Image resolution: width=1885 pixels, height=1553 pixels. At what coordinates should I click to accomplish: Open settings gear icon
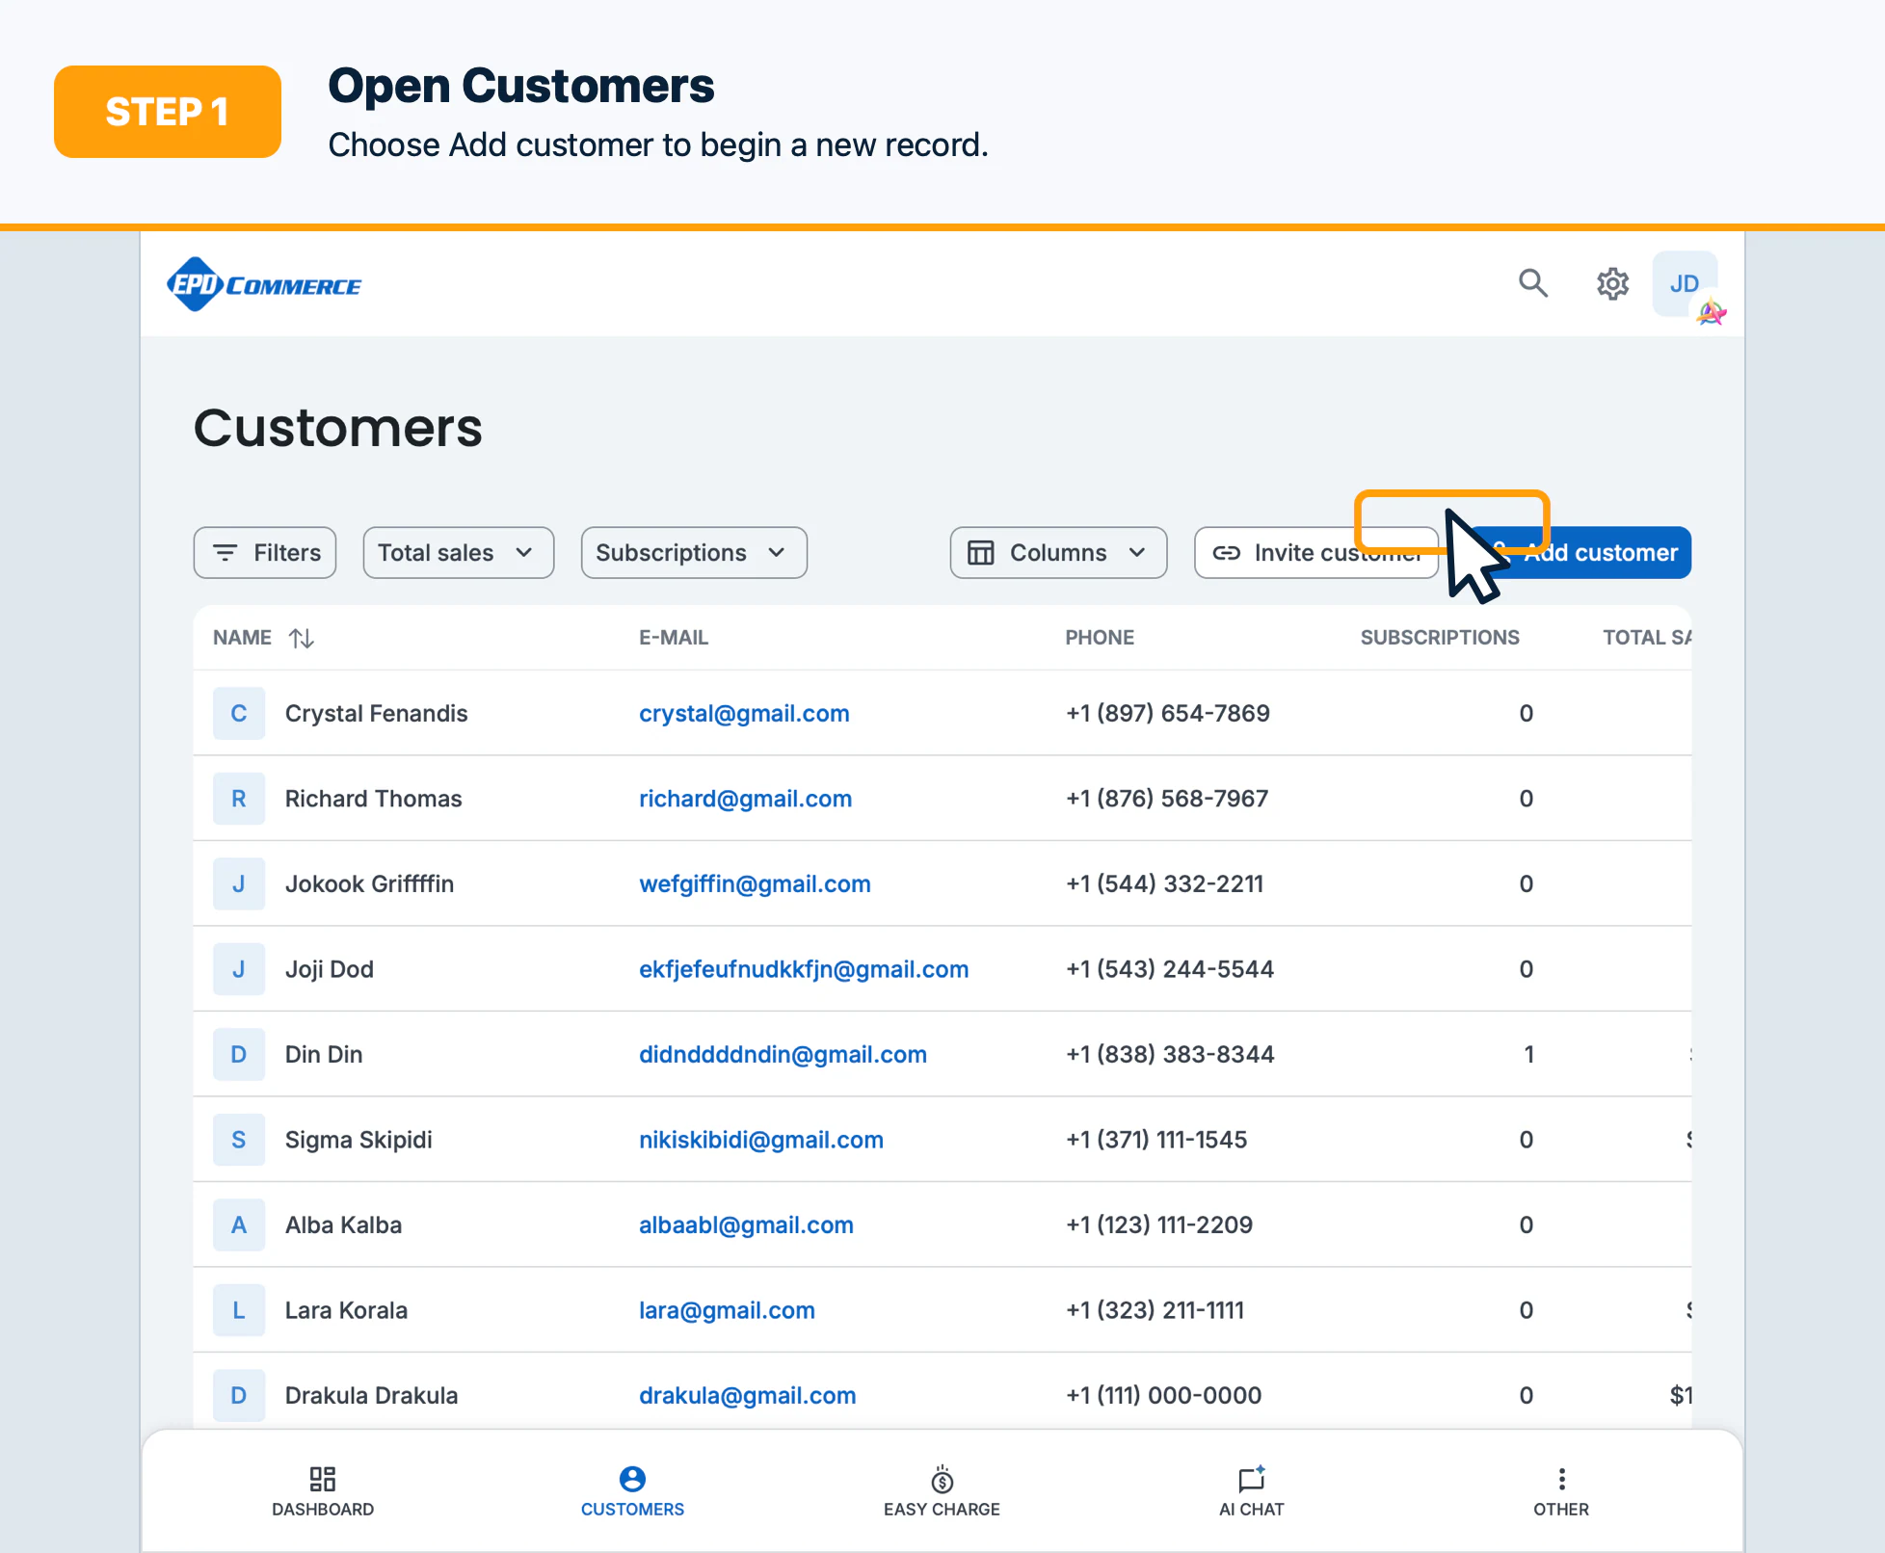[x=1612, y=283]
